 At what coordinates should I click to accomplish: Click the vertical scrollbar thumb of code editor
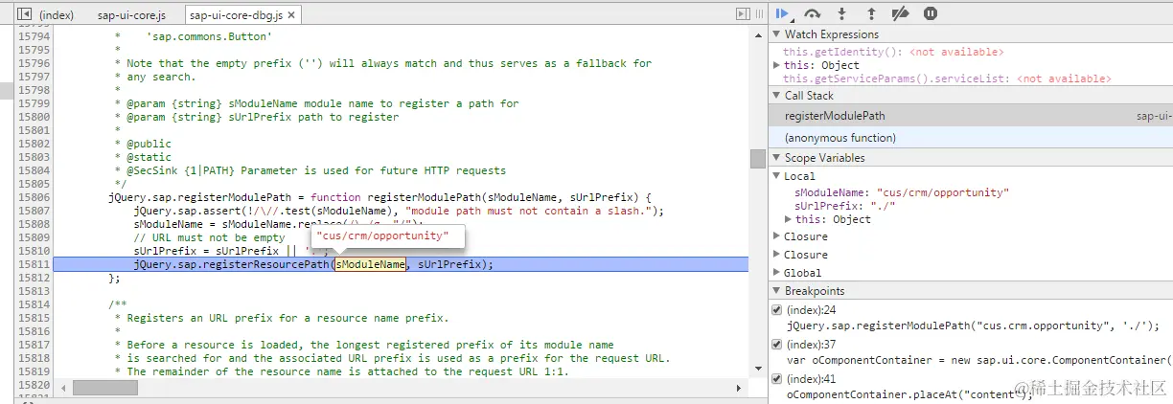757,158
